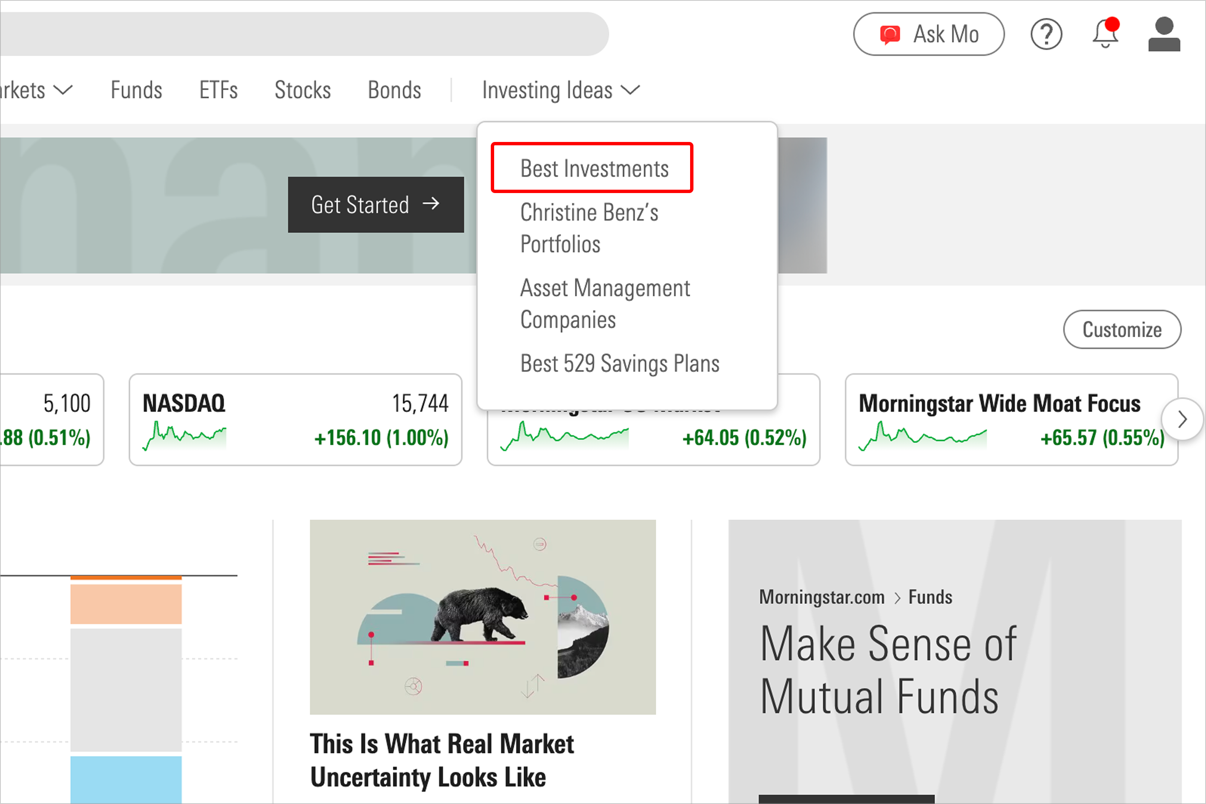Click the light blue chart bar segment
The width and height of the screenshot is (1206, 804).
pyautogui.click(x=126, y=779)
